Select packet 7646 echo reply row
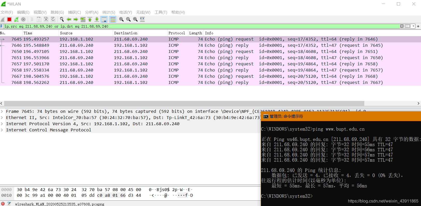 tap(210, 45)
